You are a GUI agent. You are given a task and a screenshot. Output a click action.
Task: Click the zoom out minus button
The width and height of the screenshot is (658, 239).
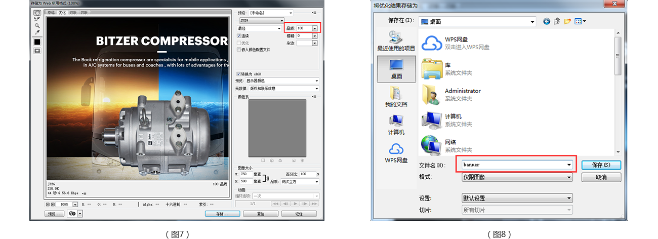[x=48, y=205]
